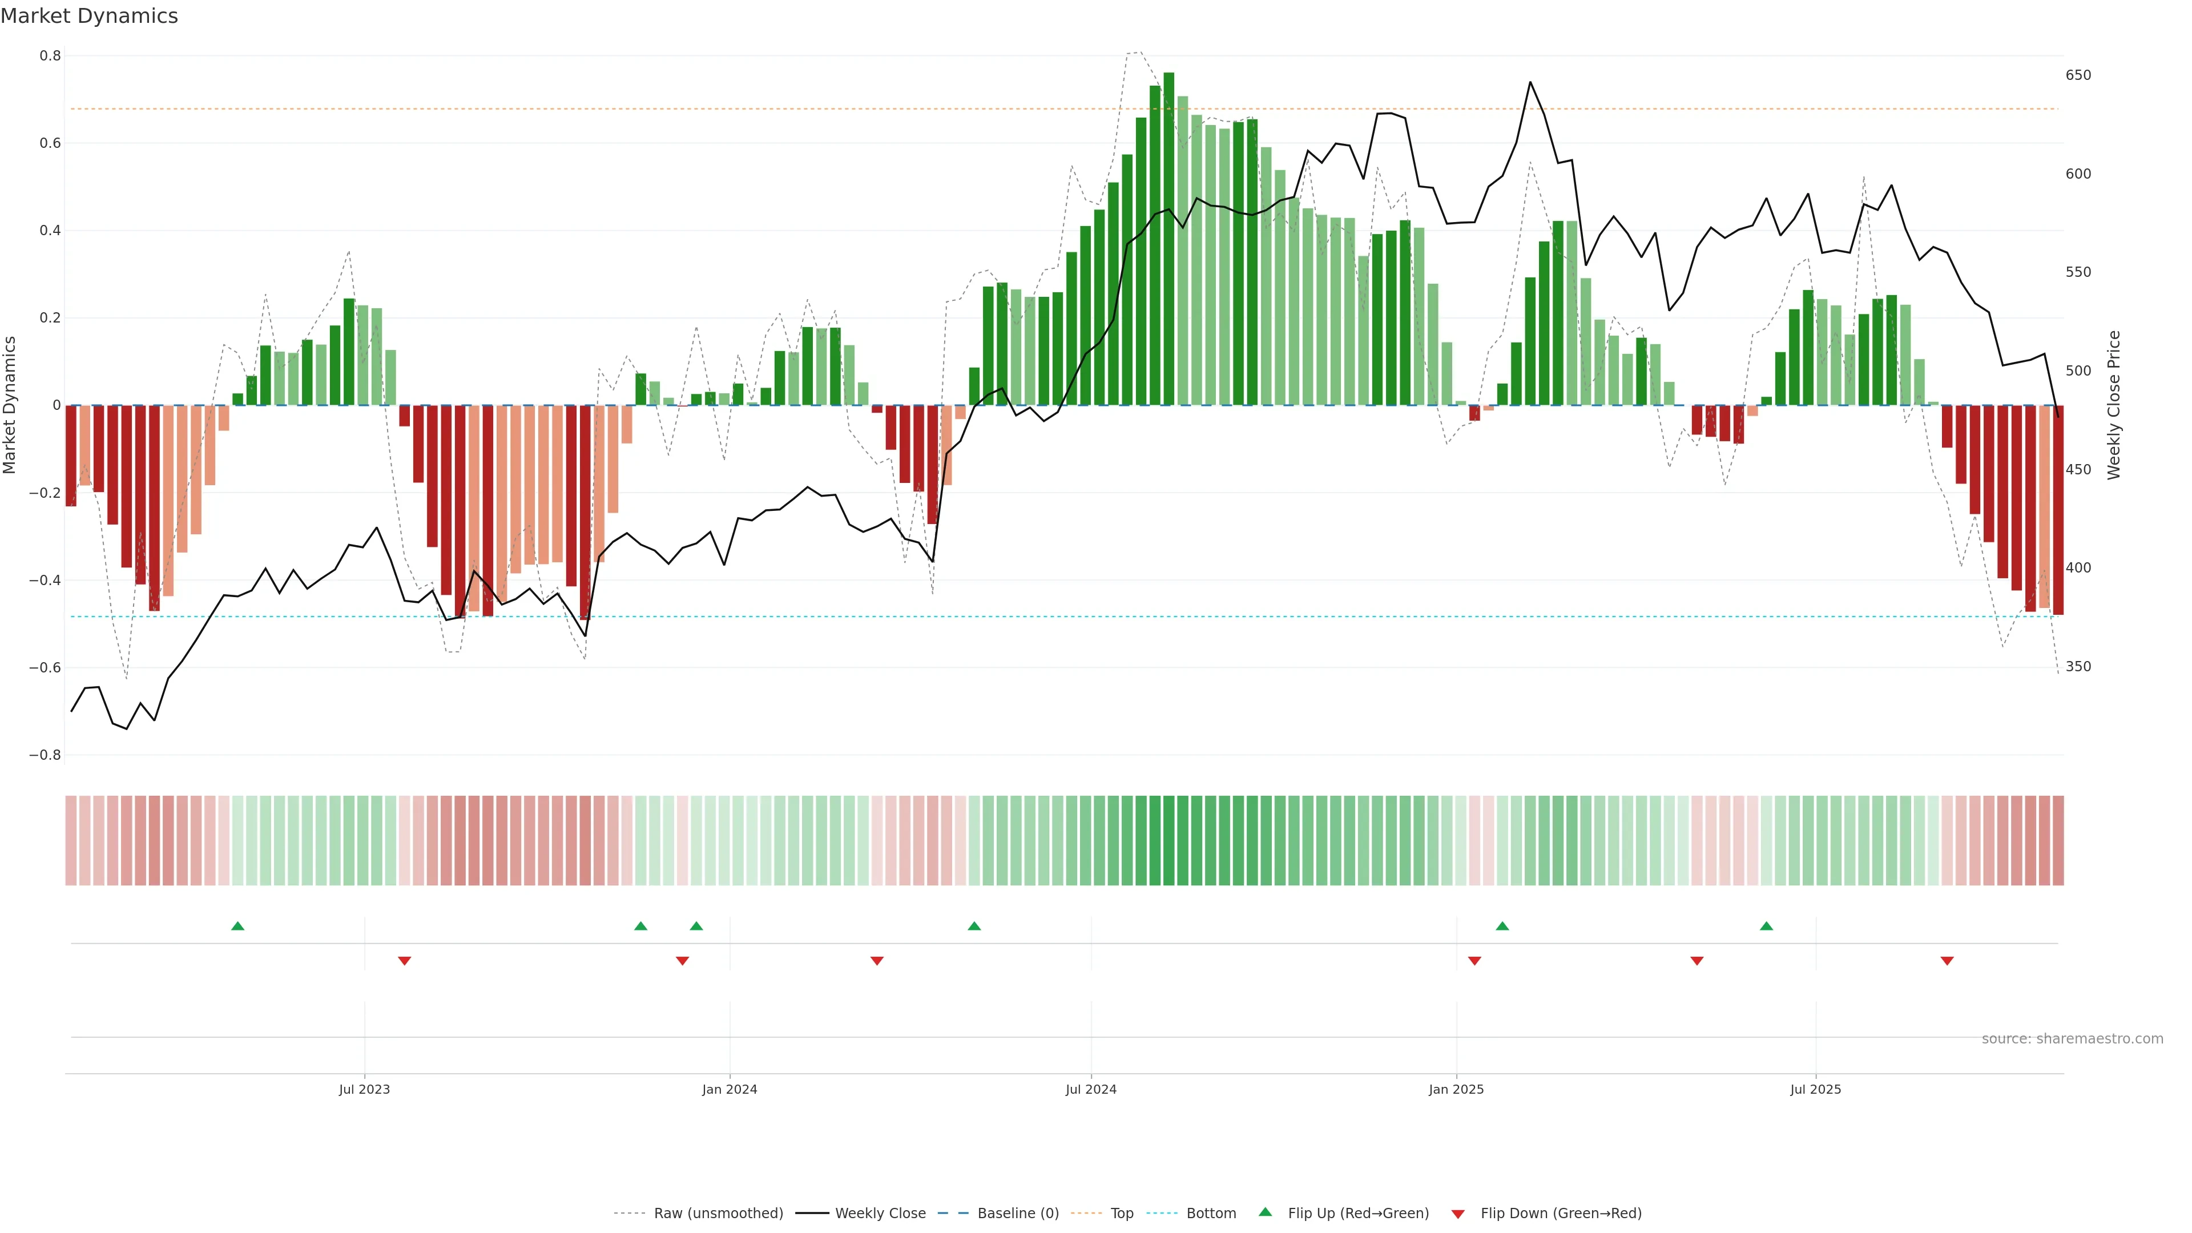This screenshot has height=1233, width=2192.
Task: Toggle the Top legend entry
Action: [x=1122, y=1214]
